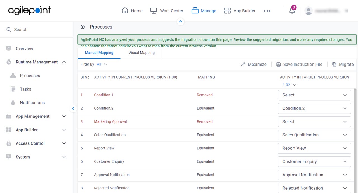This screenshot has width=358, height=193.
Task: Click the Processes hierarchy icon
Action: tap(13, 76)
